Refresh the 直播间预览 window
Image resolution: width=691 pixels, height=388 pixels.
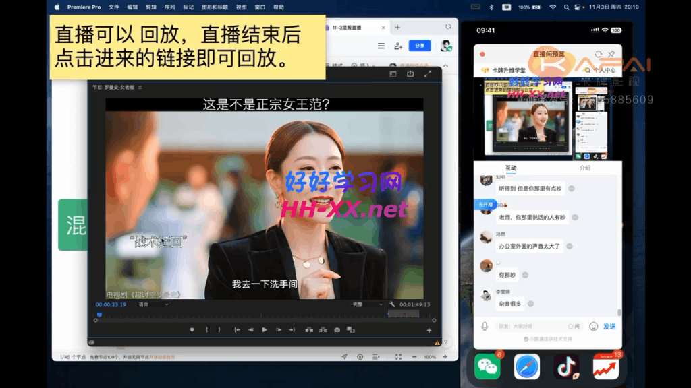(598, 54)
